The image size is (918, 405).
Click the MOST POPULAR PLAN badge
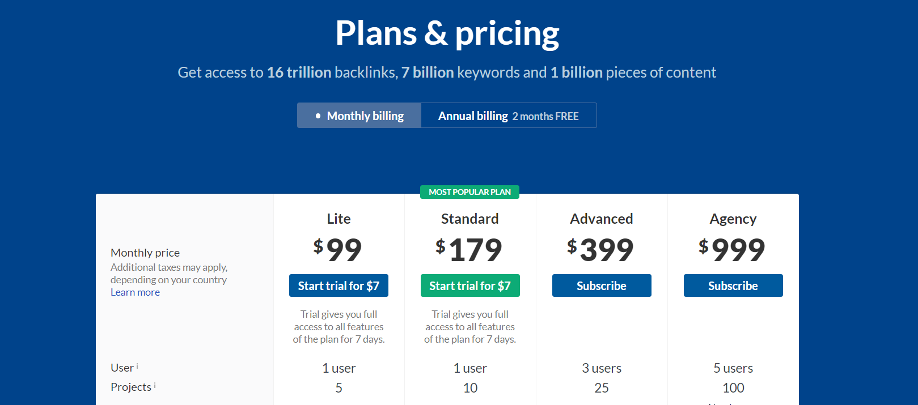[x=469, y=192]
